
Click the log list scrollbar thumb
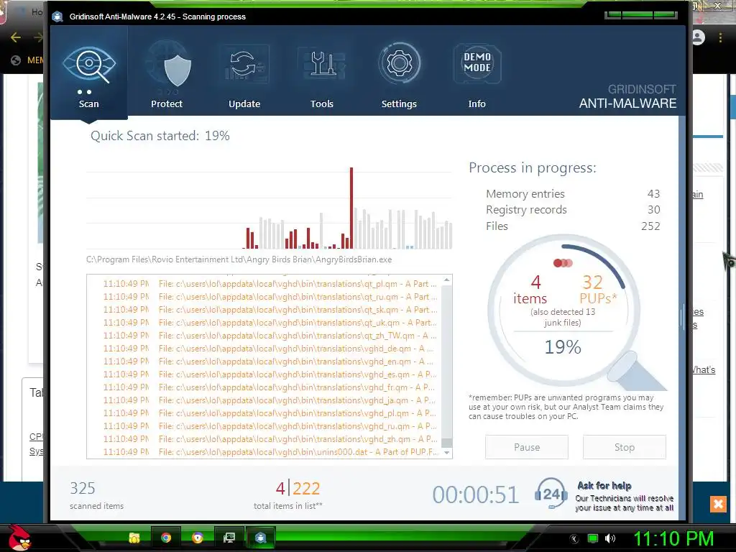[x=447, y=443]
